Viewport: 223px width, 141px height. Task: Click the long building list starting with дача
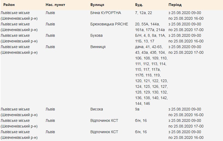(151, 75)
